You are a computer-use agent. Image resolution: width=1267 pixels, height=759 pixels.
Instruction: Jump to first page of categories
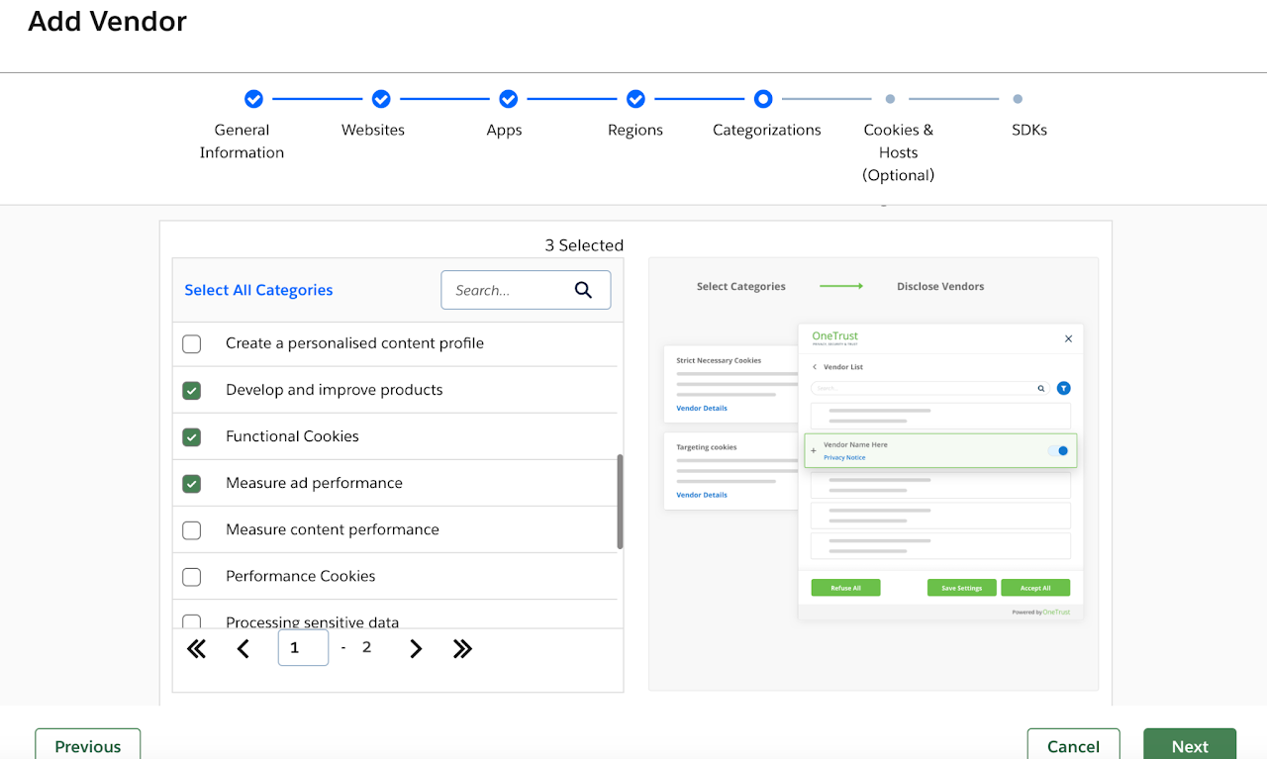point(196,649)
